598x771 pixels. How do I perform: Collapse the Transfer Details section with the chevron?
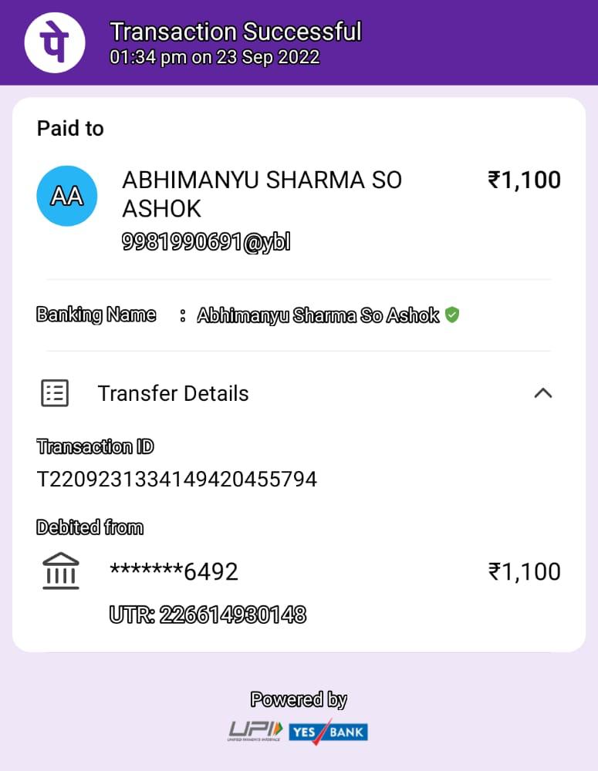click(543, 393)
